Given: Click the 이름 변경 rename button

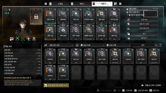Looking at the screenshot, I should tap(142, 20).
